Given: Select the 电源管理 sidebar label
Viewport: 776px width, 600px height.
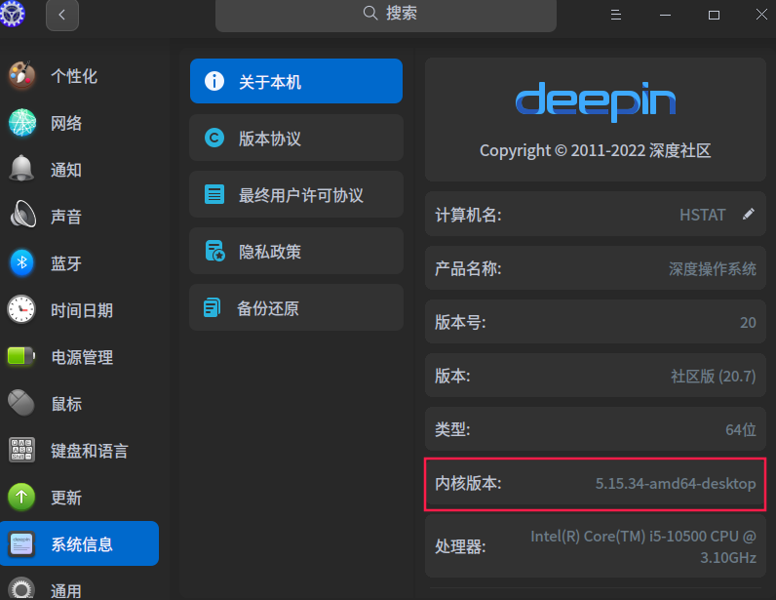Looking at the screenshot, I should pos(82,357).
